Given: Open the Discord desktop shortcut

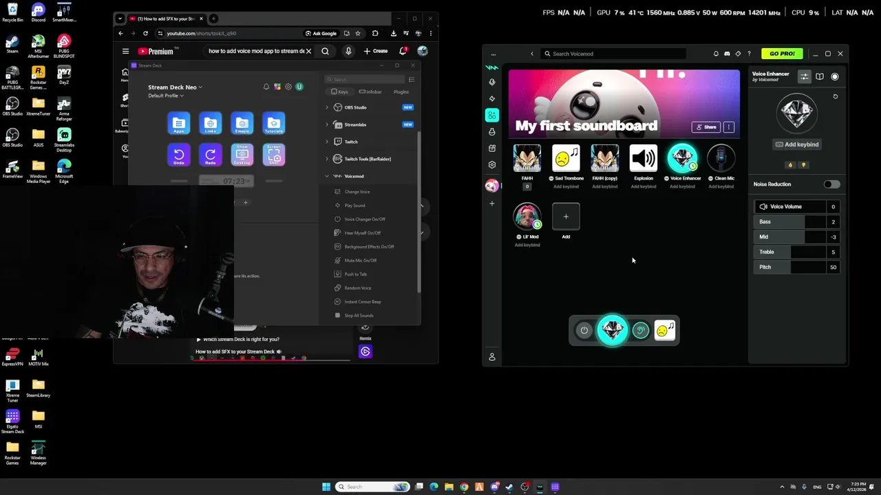Looking at the screenshot, I should (x=38, y=13).
